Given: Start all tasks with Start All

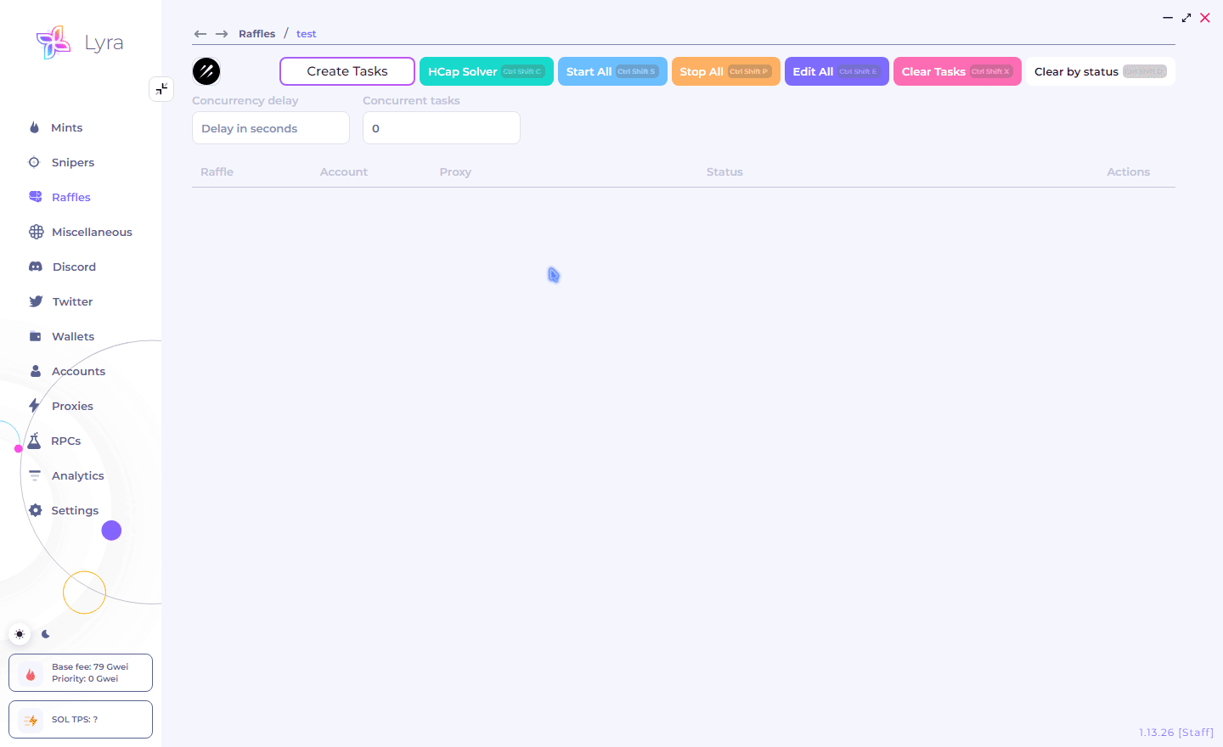Looking at the screenshot, I should pyautogui.click(x=611, y=71).
